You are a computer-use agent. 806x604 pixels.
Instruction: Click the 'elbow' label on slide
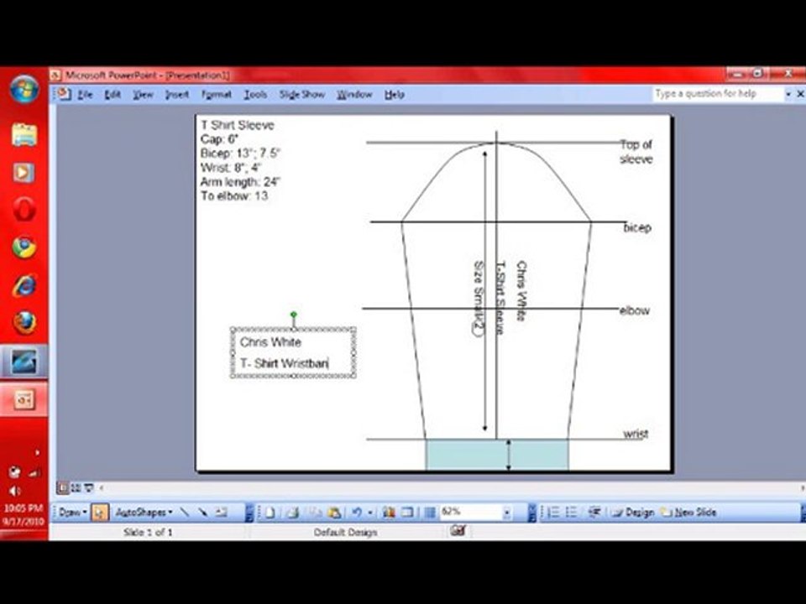(x=635, y=310)
